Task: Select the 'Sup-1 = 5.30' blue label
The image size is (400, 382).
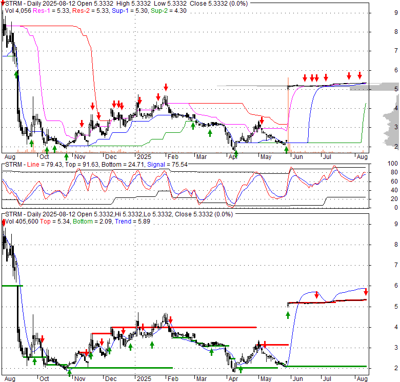Action: pyautogui.click(x=130, y=11)
